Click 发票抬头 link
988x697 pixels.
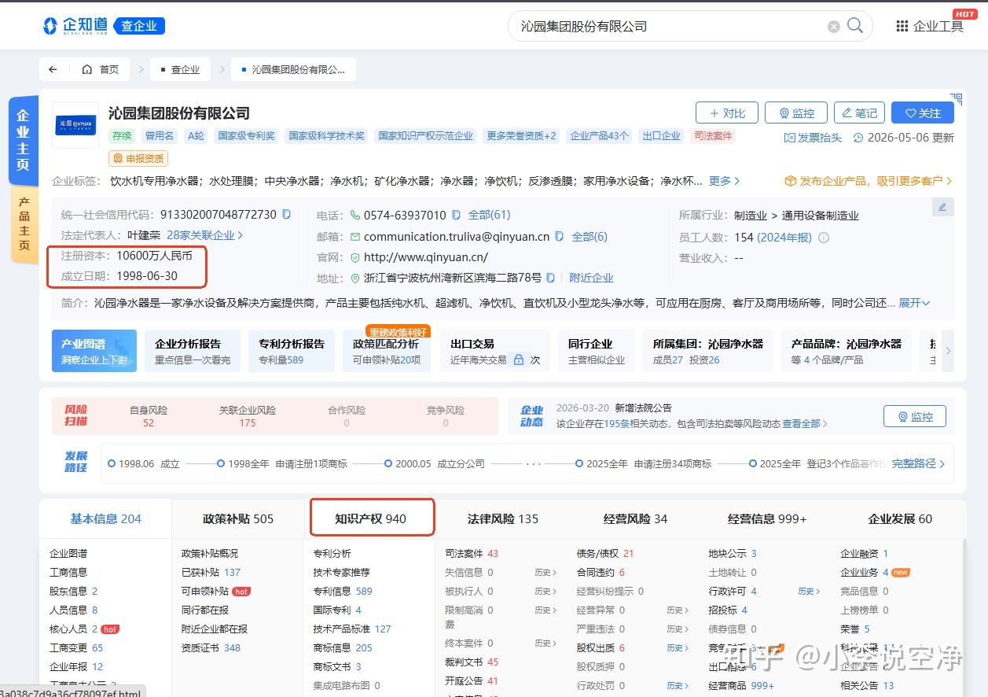813,137
